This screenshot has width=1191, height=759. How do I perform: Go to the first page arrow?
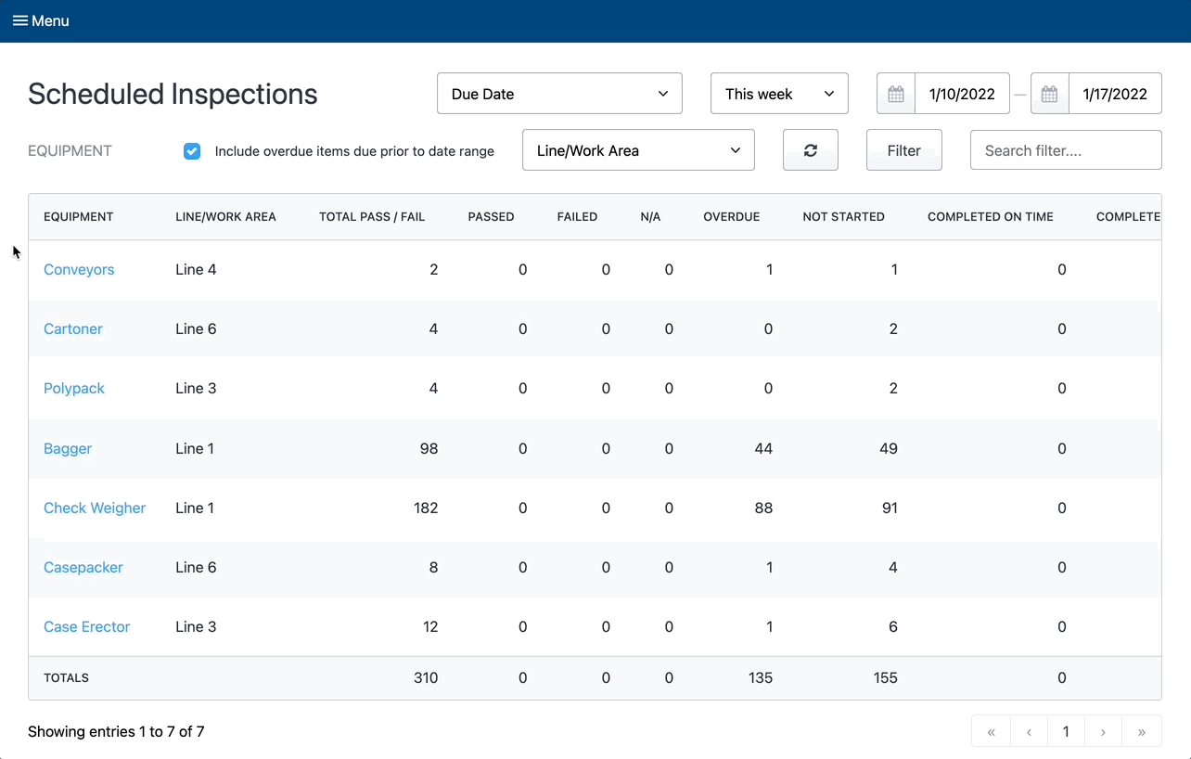(991, 731)
